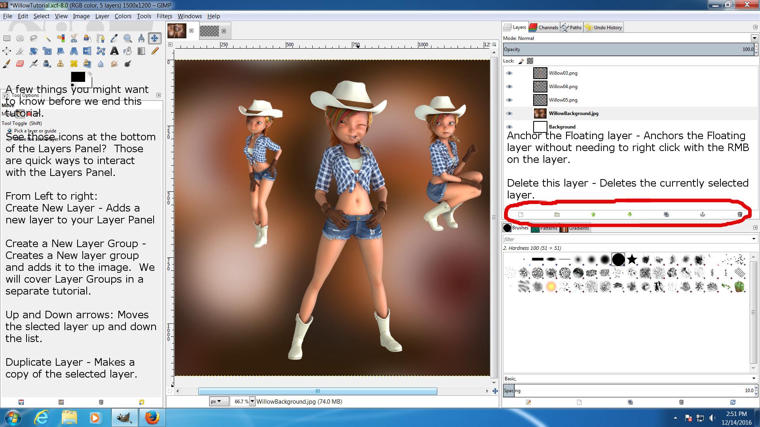Expand the brush filter dropdown

(753, 239)
